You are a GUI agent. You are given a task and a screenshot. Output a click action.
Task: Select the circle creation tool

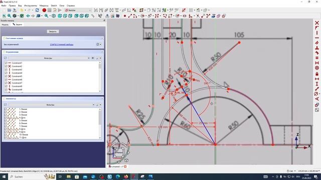[x=142, y=16]
